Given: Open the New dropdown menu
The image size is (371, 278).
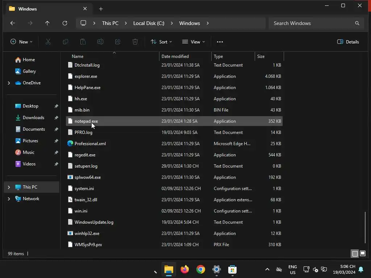Looking at the screenshot, I should [21, 42].
